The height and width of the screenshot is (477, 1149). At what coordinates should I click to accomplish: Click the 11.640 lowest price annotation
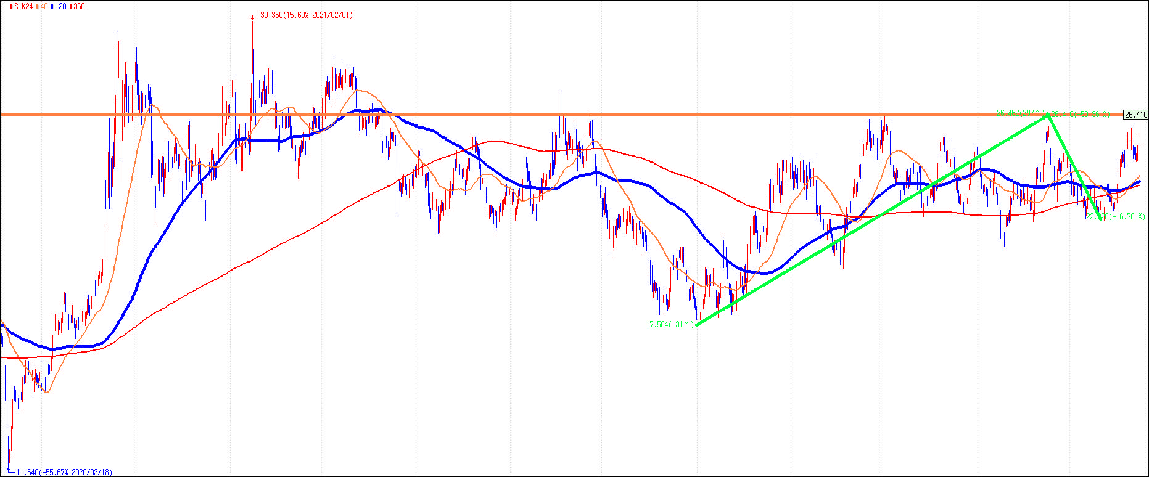64,472
